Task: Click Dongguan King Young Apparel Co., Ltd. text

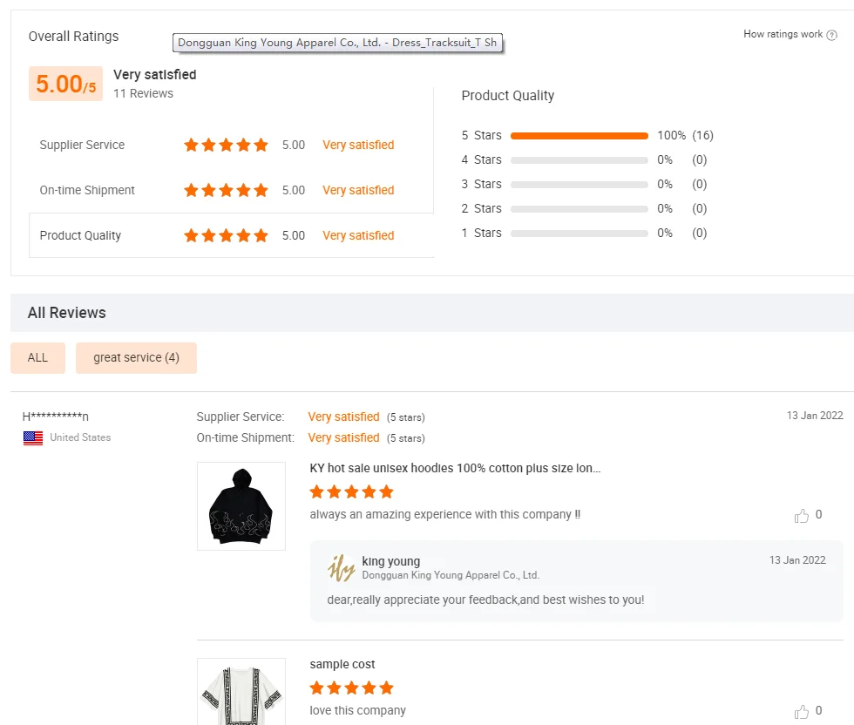Action: tap(451, 575)
